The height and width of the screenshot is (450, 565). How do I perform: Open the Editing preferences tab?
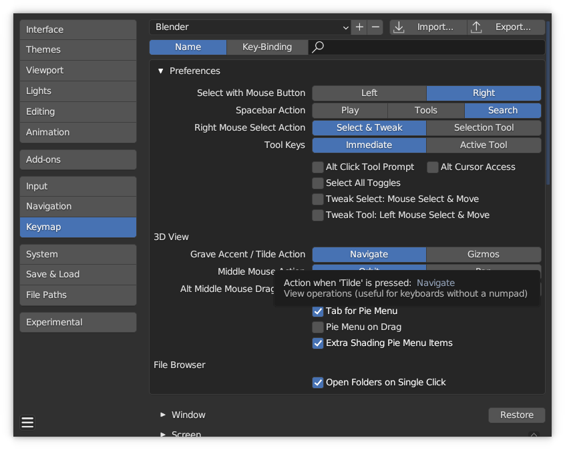[78, 111]
